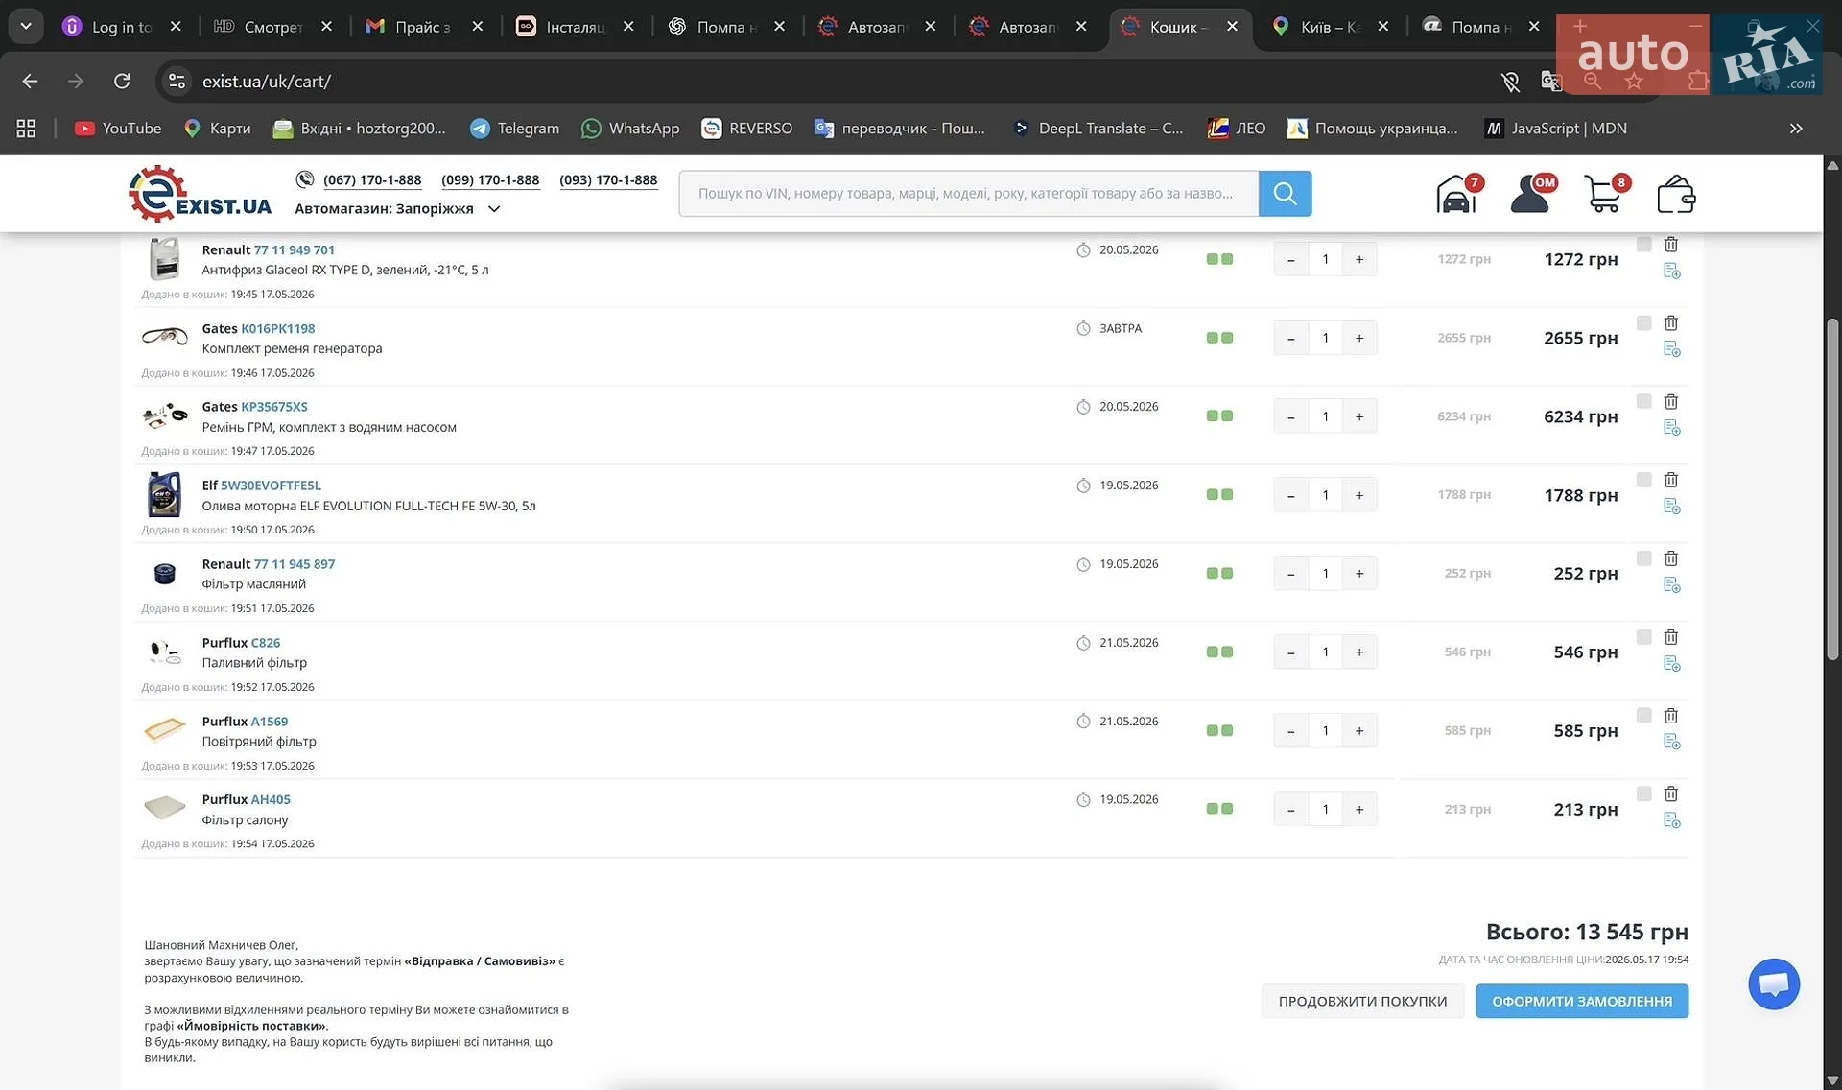
Task: Open the shopping cart icon with badge 8
Action: tap(1605, 194)
